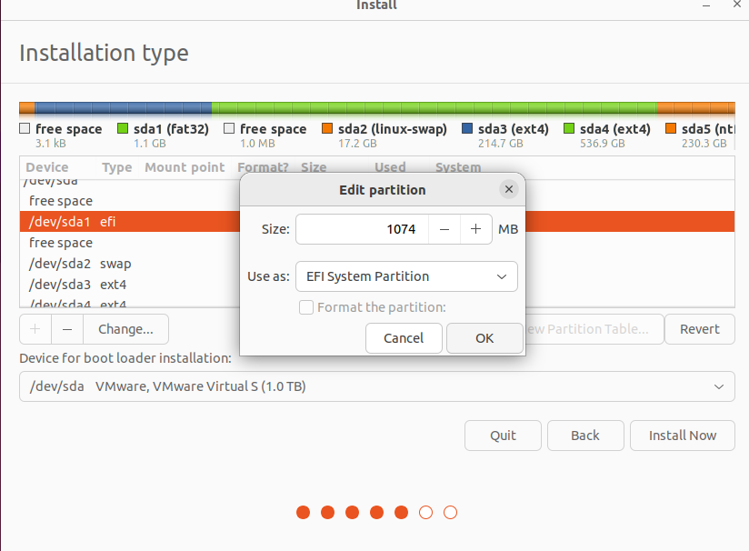Go back with the Back button
This screenshot has height=551, width=749.
click(x=584, y=436)
